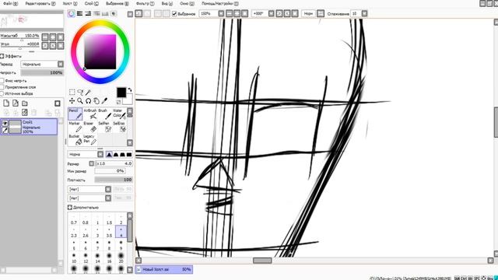Select the Bucket tool
This screenshot has width=498, height=280.
point(75,139)
